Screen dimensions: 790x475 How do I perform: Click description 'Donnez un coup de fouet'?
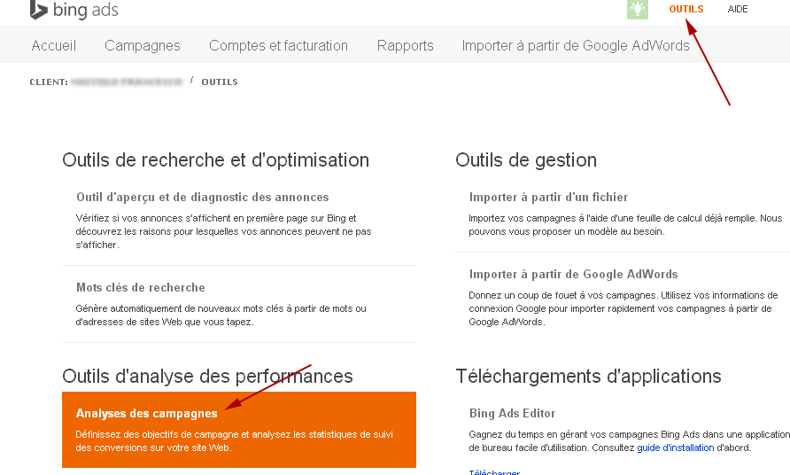[x=623, y=308]
